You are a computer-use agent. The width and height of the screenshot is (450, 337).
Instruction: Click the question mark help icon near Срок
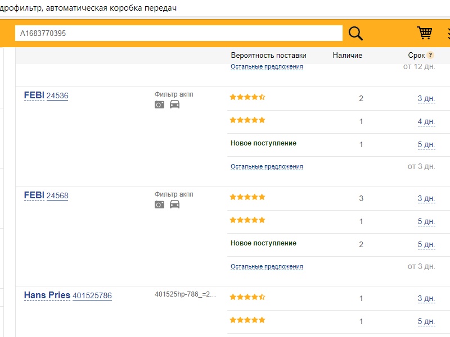click(x=430, y=56)
